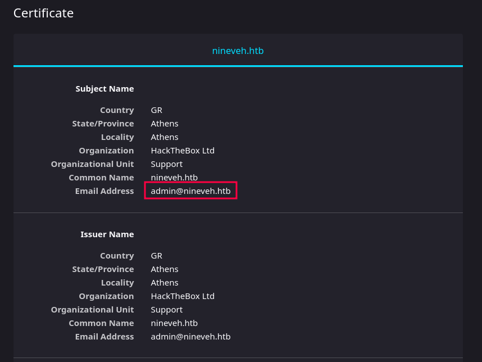Click the Country label under Issuer Name
The image size is (482, 362).
(x=117, y=256)
